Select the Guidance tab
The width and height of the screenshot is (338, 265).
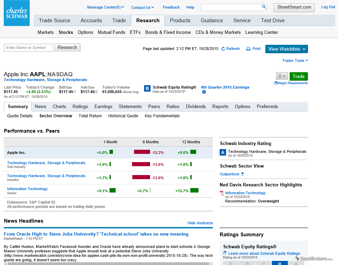coord(212,21)
